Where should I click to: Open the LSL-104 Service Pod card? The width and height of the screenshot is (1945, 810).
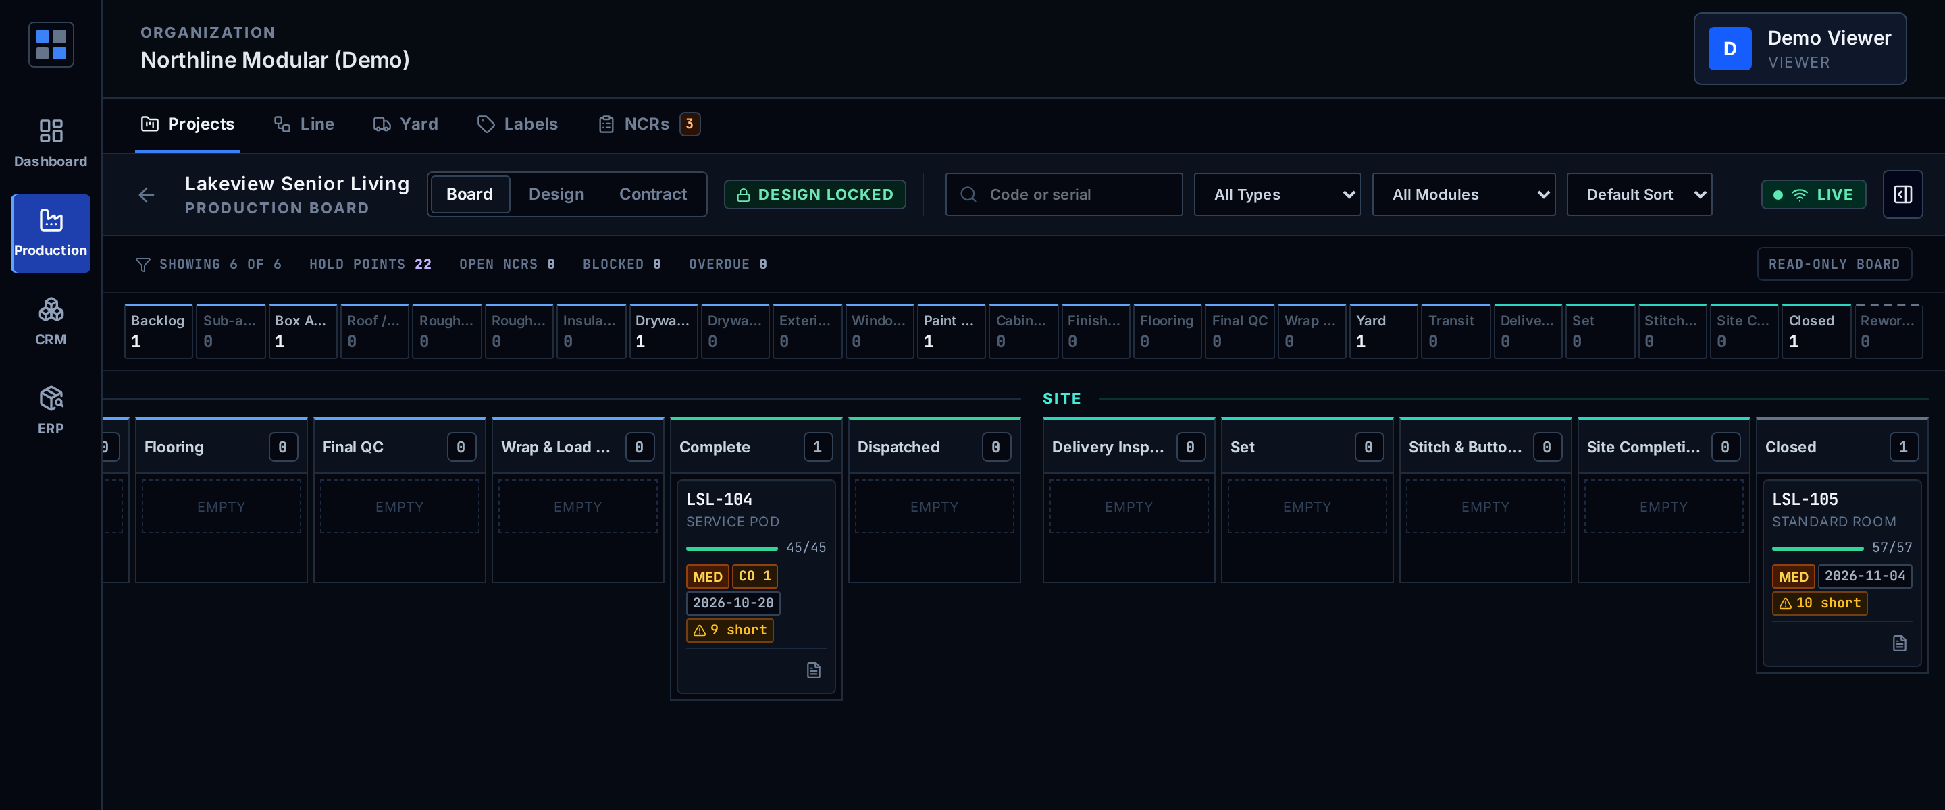point(756,587)
